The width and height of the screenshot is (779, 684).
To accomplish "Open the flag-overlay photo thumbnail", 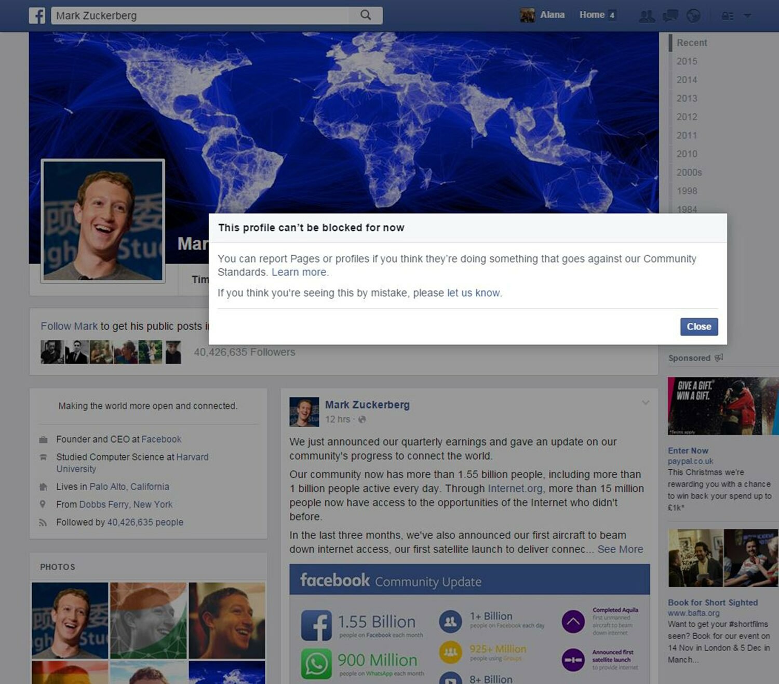I will pos(149,621).
